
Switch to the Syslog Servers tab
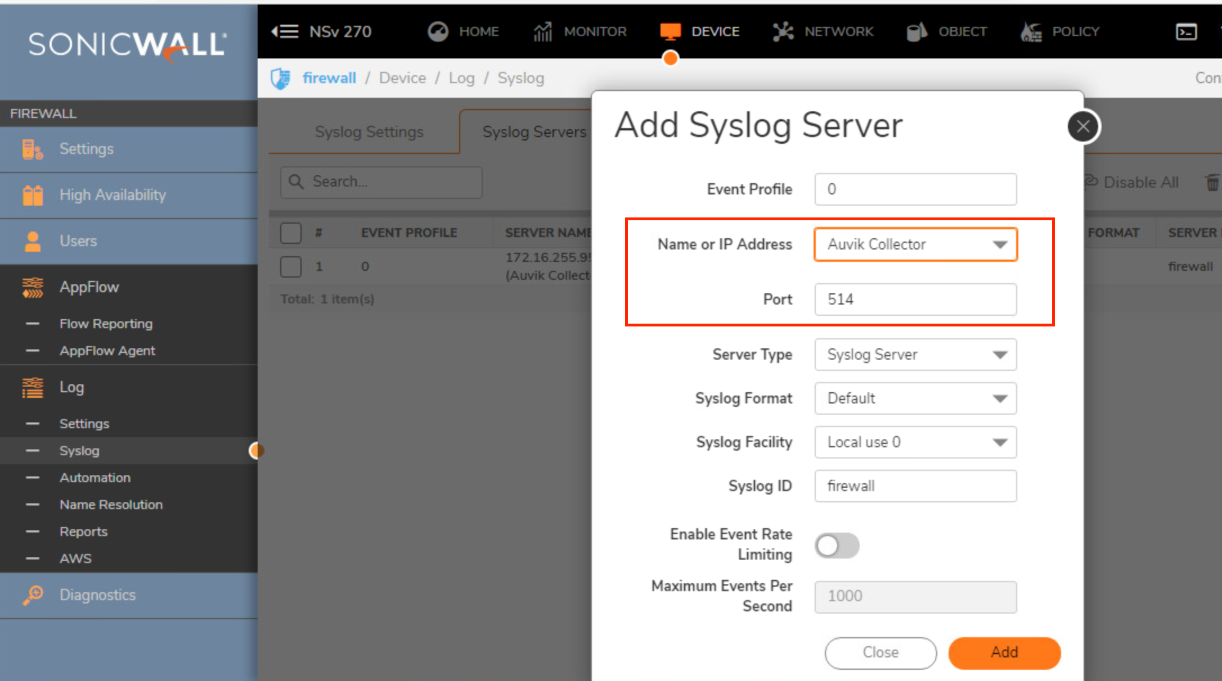(533, 131)
